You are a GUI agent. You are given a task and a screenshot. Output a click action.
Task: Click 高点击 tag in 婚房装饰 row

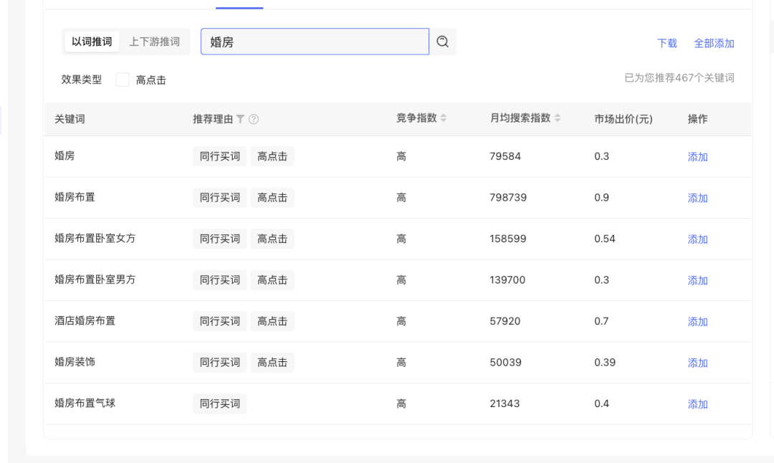pyautogui.click(x=272, y=363)
